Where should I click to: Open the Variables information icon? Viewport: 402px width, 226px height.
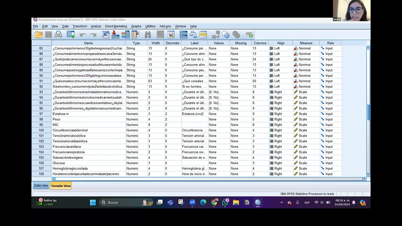coord(125,35)
